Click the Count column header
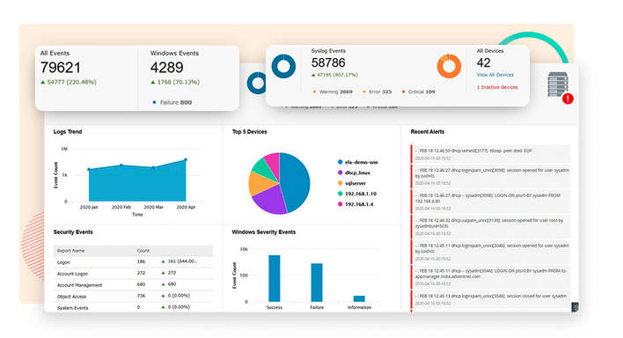 click(x=143, y=251)
